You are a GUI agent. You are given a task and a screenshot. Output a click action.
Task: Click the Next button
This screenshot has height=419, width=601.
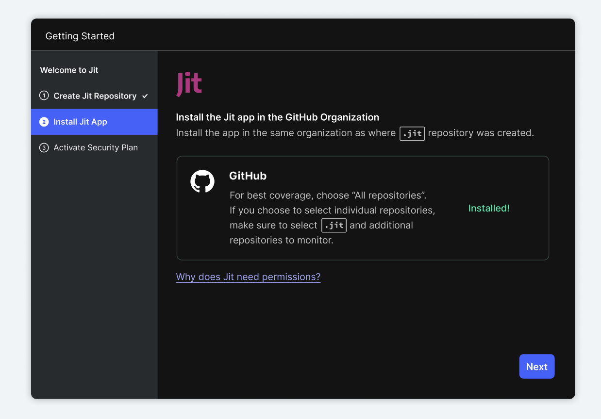coord(537,367)
